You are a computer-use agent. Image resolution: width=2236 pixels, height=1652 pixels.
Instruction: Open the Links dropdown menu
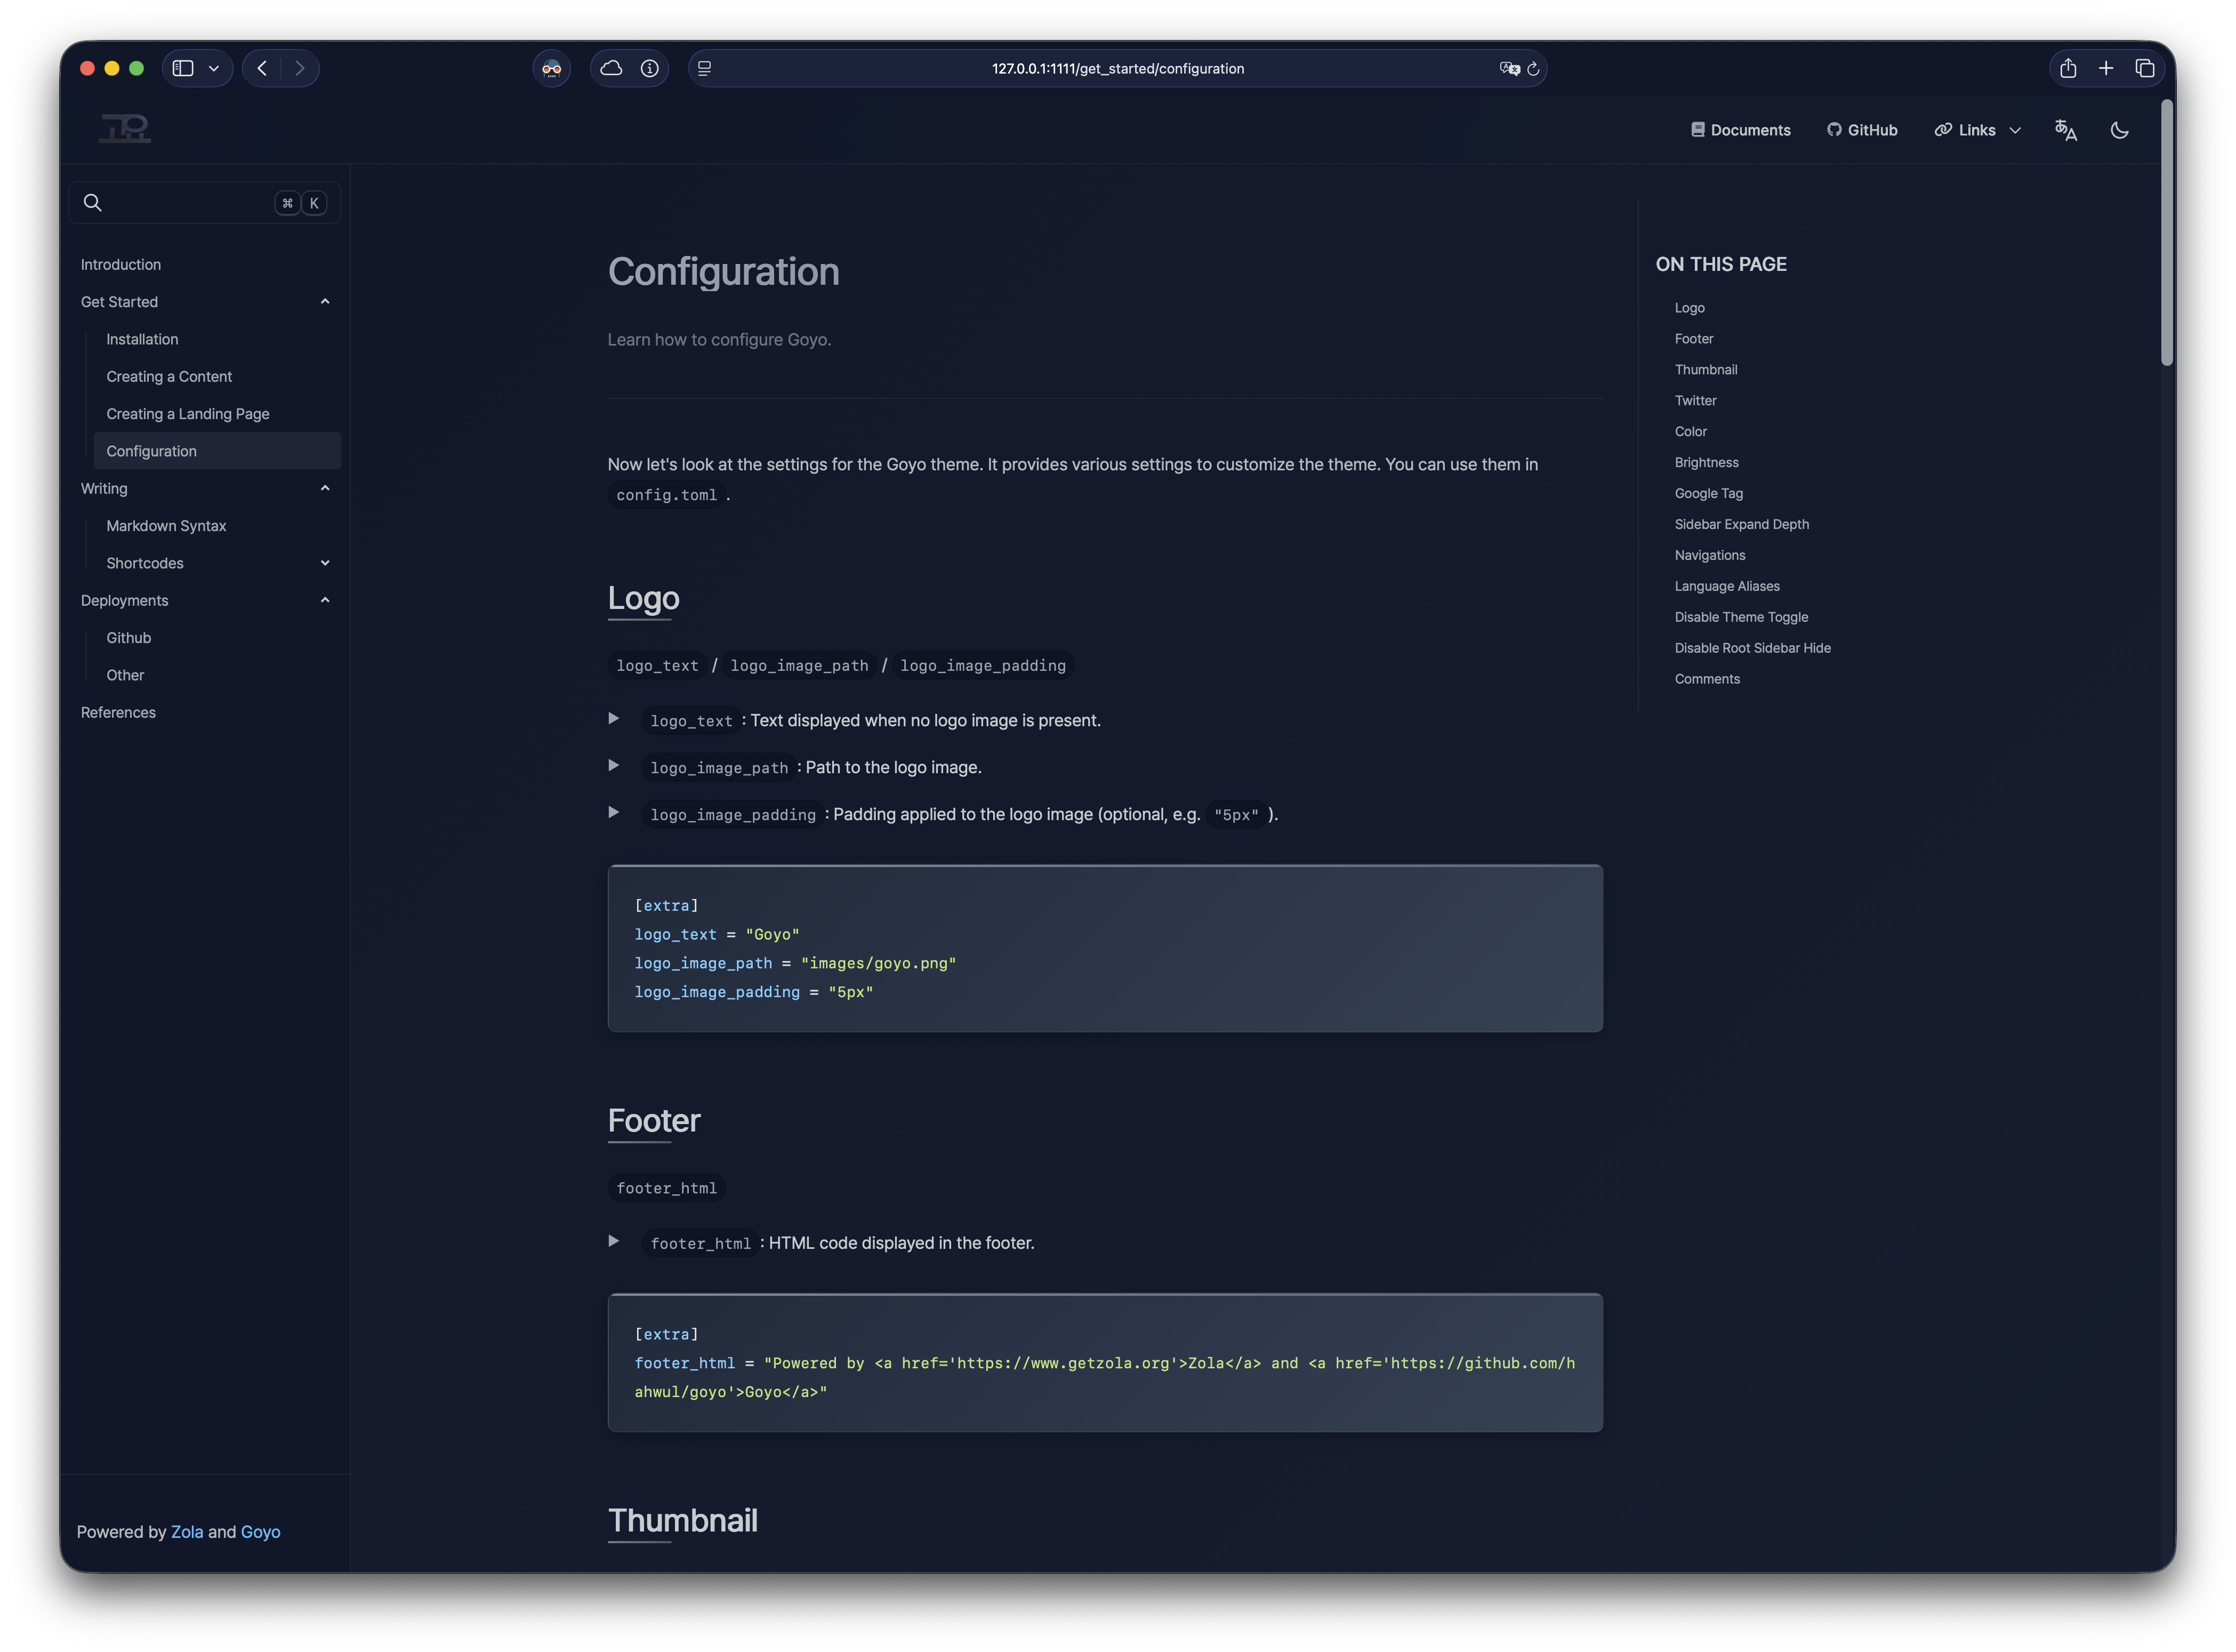(x=1977, y=130)
